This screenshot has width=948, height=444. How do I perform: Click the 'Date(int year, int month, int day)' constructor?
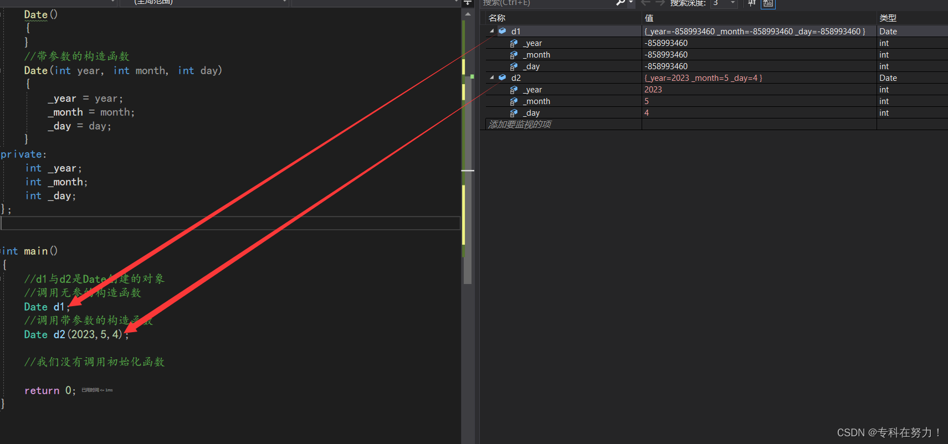pyautogui.click(x=123, y=71)
